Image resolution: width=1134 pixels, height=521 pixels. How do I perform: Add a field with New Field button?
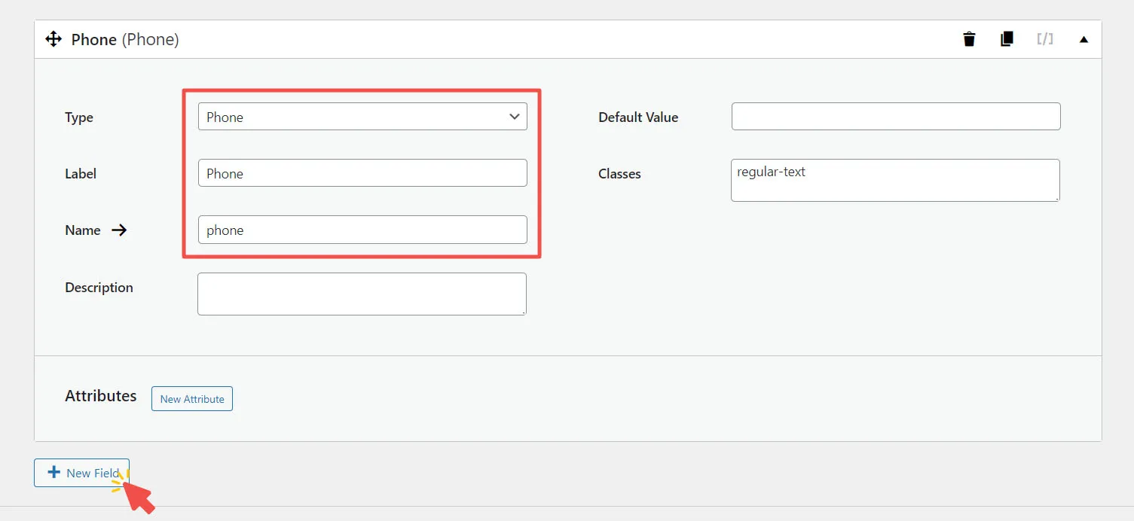pos(82,473)
